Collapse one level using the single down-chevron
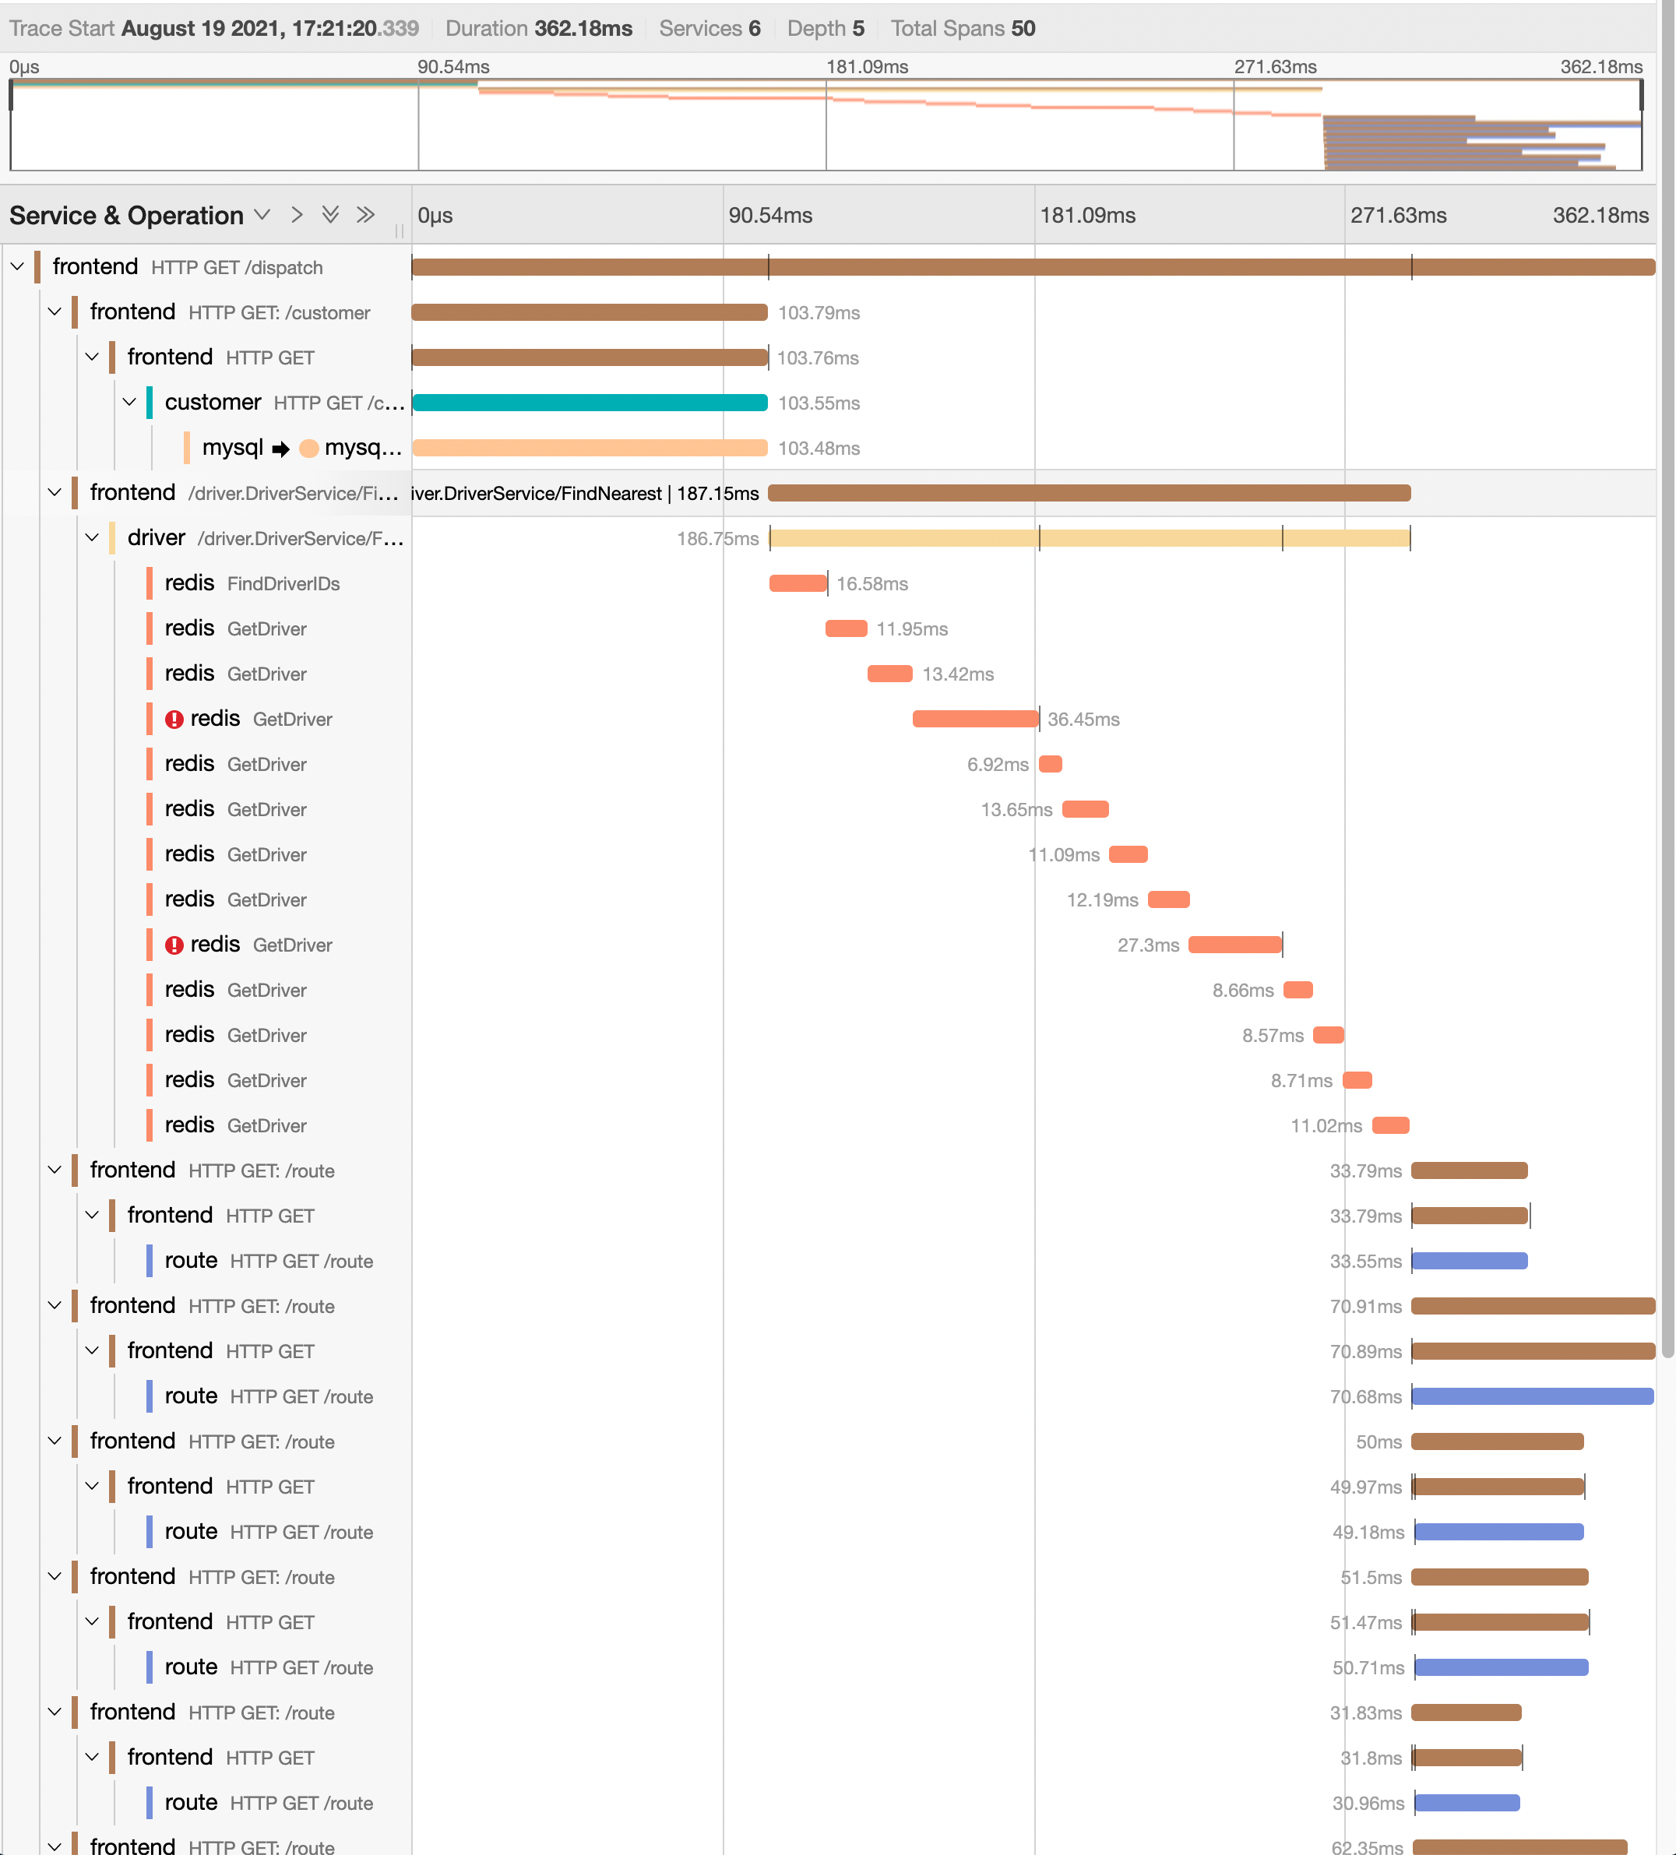The image size is (1676, 1855). click(x=262, y=215)
